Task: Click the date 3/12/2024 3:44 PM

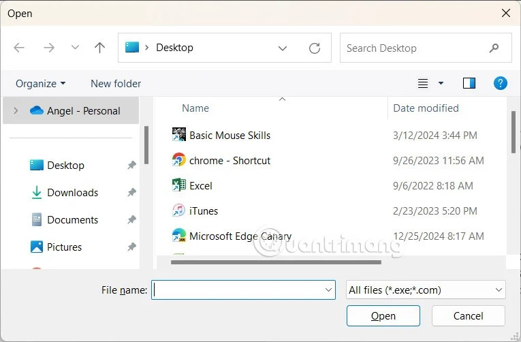Action: [x=435, y=136]
